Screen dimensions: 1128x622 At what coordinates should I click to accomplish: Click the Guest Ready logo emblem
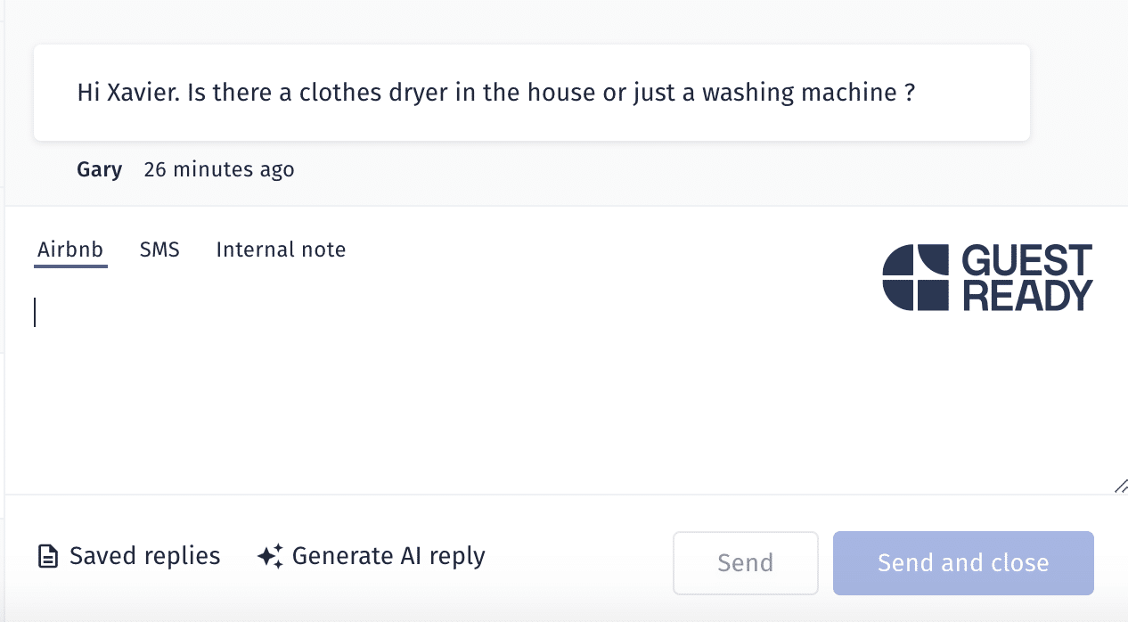(916, 278)
